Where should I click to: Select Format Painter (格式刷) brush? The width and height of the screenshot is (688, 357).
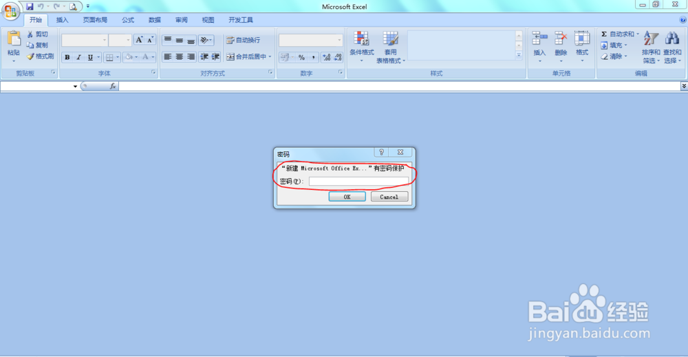30,56
